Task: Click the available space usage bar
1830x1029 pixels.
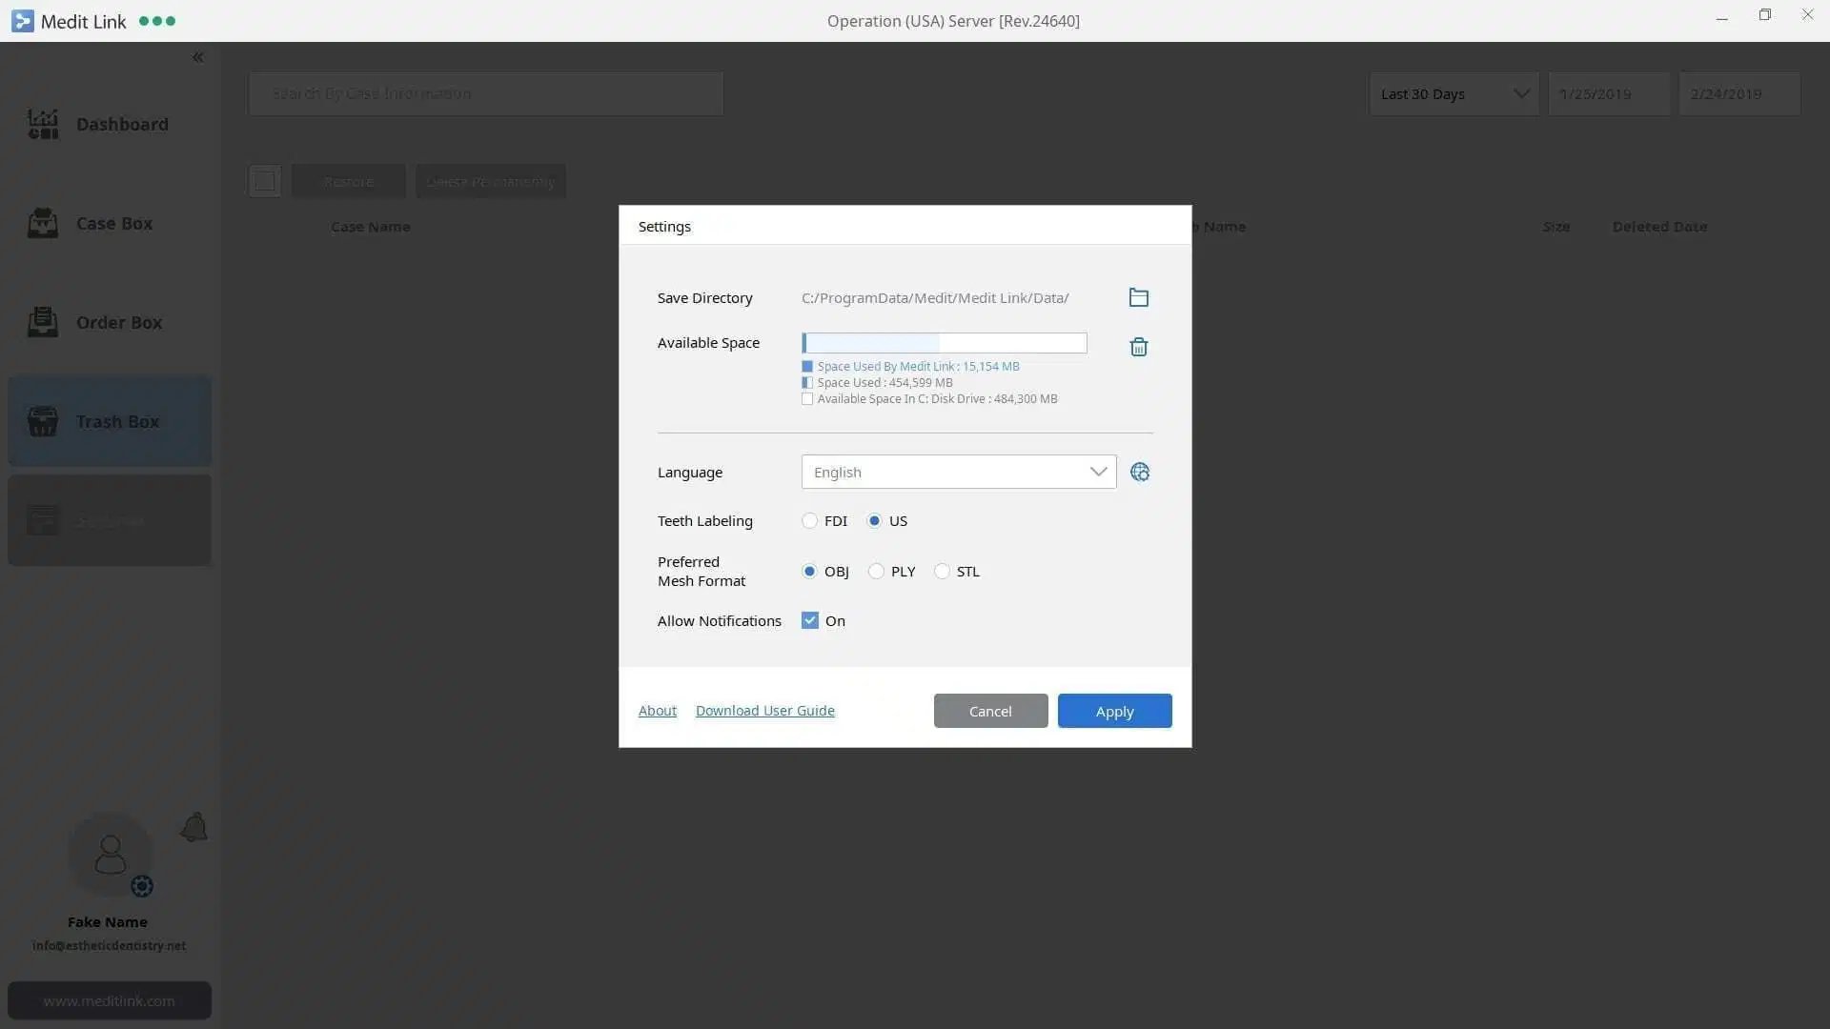Action: click(x=945, y=343)
